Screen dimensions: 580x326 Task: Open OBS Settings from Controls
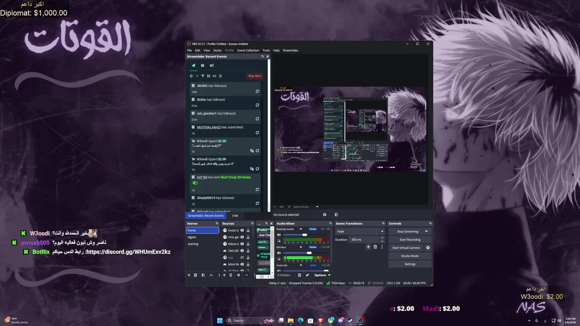coord(410,264)
